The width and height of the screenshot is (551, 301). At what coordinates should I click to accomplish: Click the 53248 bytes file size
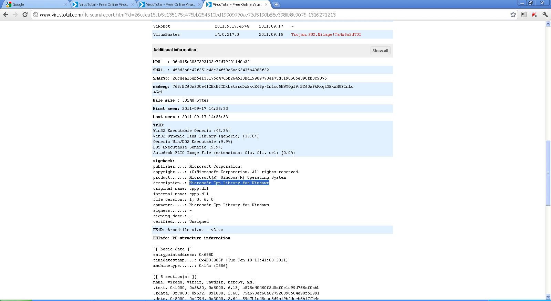pyautogui.click(x=195, y=100)
